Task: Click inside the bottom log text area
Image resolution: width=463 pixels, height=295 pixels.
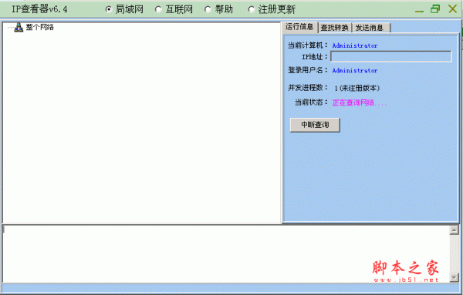Action: coord(226,253)
